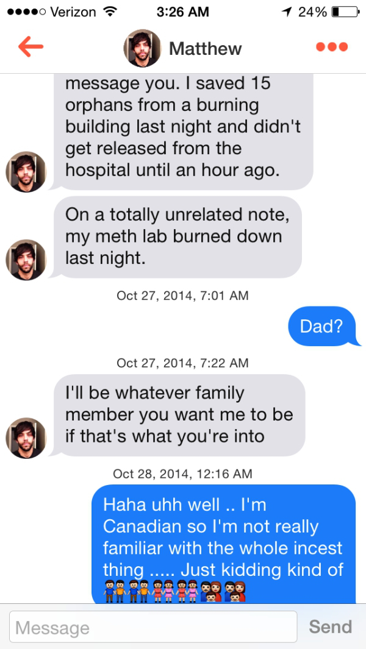
Task: Tap the blue "I'm Canadian" message bubble
Action: tap(223, 536)
